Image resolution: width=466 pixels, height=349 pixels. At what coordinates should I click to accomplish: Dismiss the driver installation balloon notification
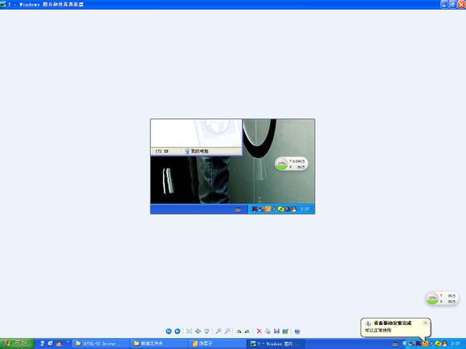pyautogui.click(x=425, y=323)
